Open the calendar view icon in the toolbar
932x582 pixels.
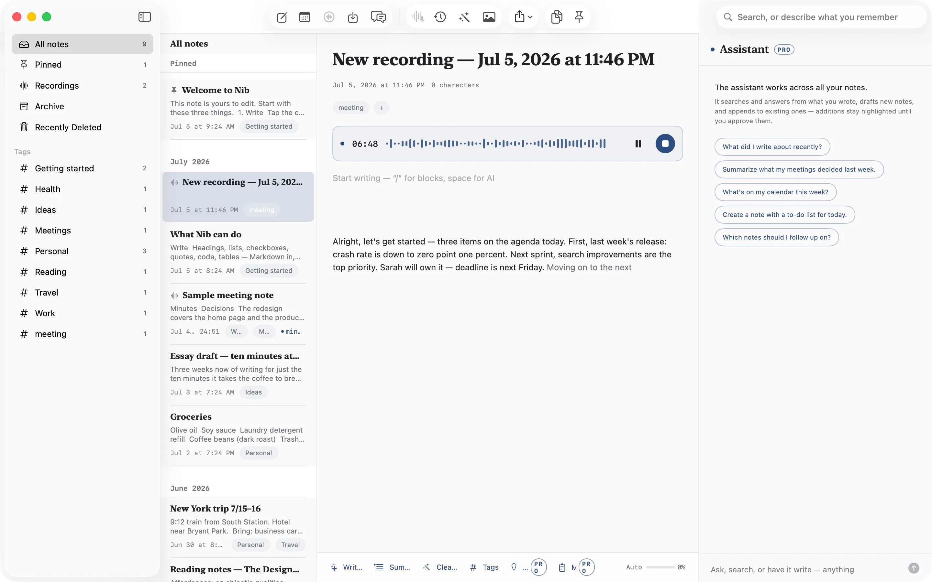[x=305, y=17]
